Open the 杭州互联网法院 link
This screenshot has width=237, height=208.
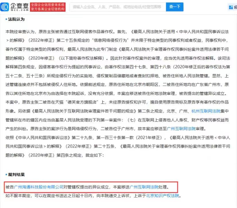(206, 111)
